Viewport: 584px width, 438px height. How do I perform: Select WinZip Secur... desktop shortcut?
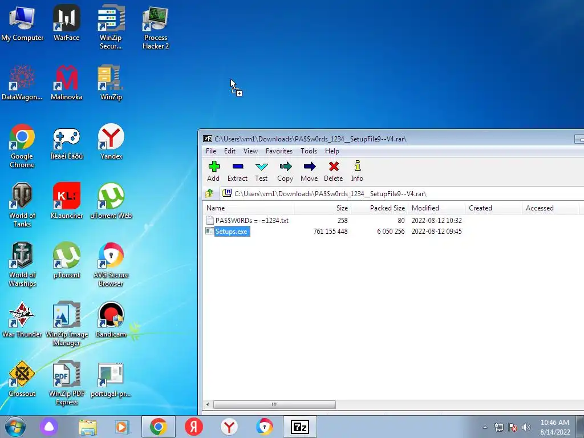[111, 27]
